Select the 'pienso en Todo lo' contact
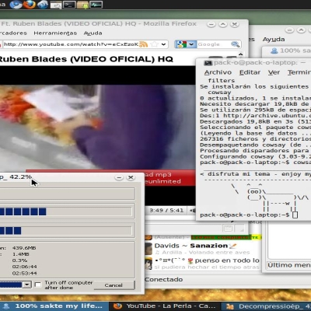The width and height of the screenshot is (311, 311). [x=202, y=264]
